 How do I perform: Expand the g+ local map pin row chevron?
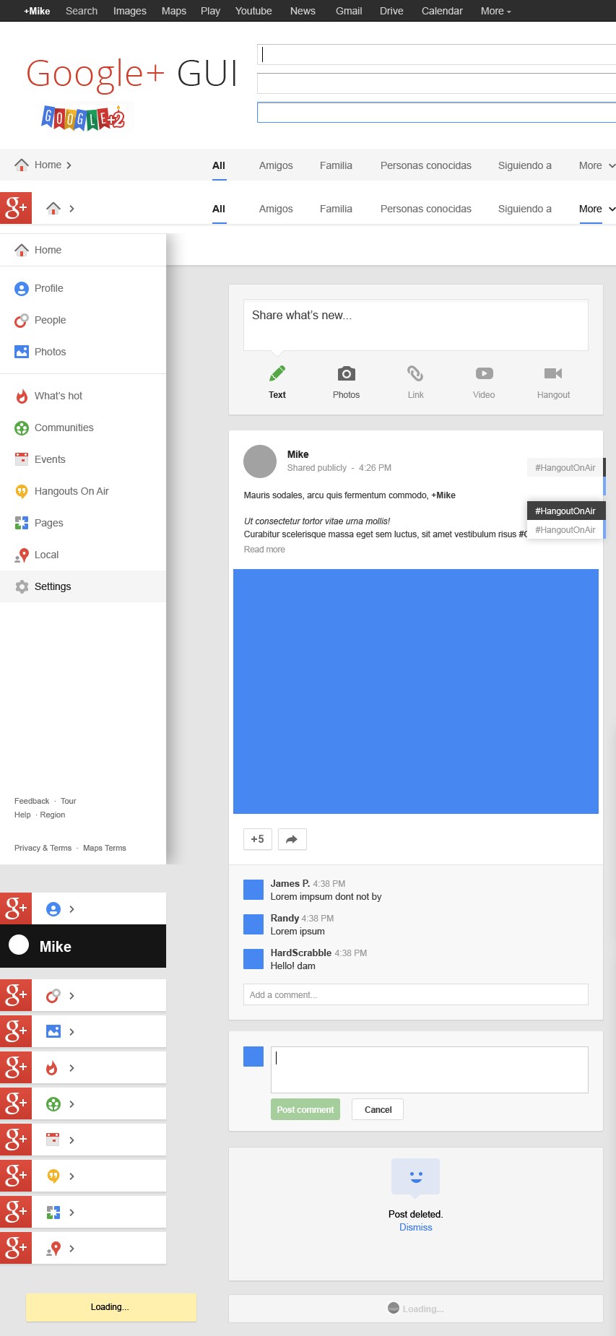[71, 1249]
